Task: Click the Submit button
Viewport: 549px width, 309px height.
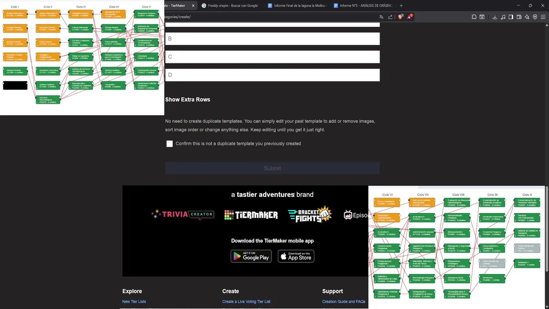Action: click(272, 168)
